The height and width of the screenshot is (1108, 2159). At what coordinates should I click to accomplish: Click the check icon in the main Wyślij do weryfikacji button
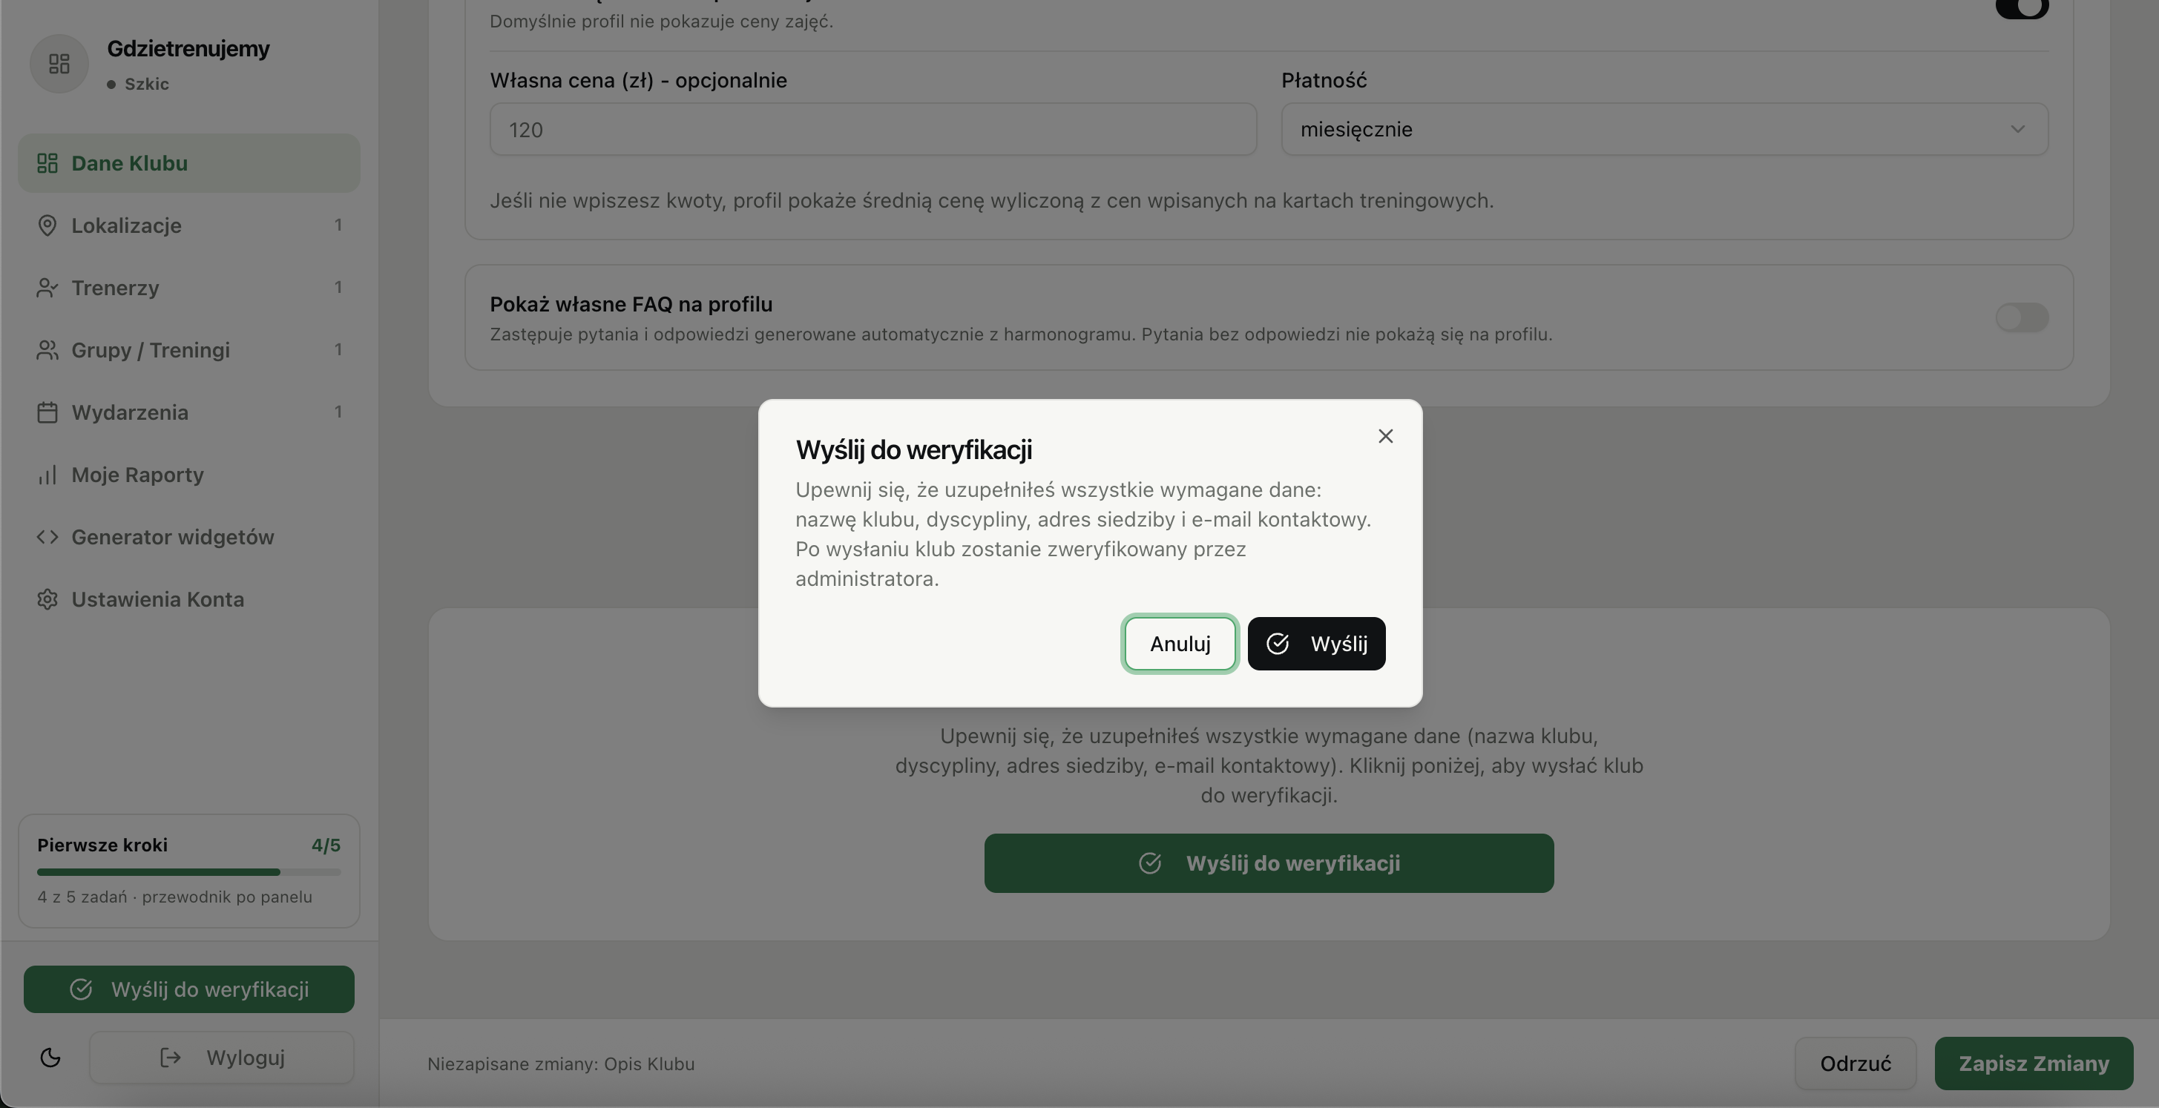click(x=1150, y=863)
